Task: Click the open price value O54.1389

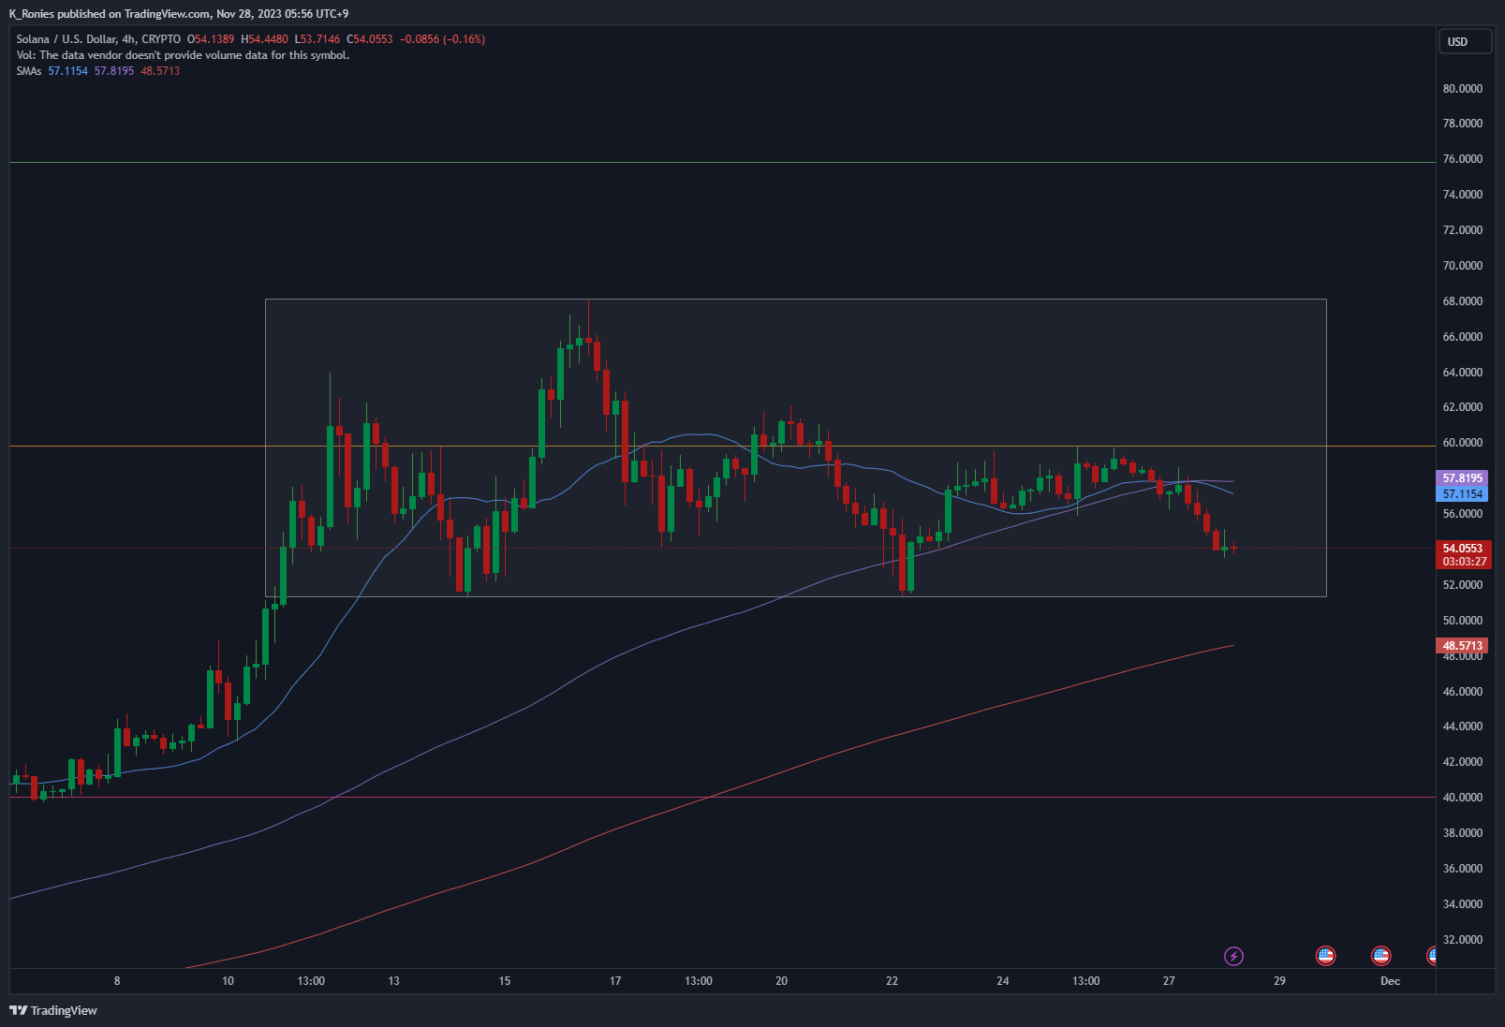Action: pos(211,39)
